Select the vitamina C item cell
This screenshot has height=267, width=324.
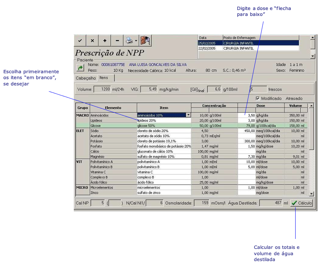pos(164,172)
